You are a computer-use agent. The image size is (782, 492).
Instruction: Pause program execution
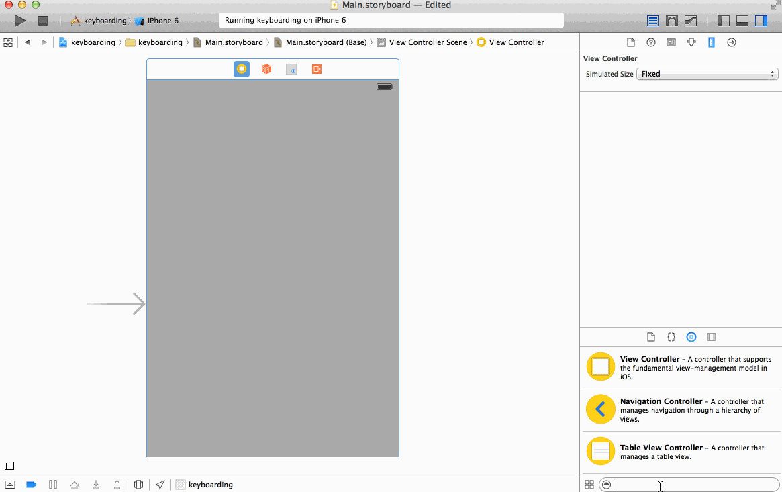point(53,485)
